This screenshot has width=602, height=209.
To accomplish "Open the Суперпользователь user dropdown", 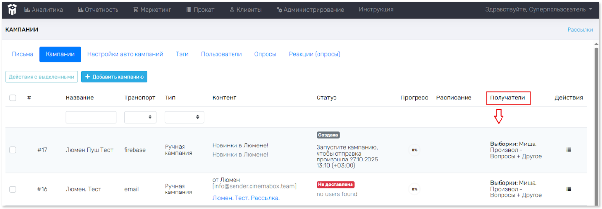I will tap(539, 9).
